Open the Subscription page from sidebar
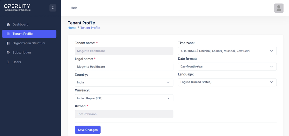 tap(22, 52)
